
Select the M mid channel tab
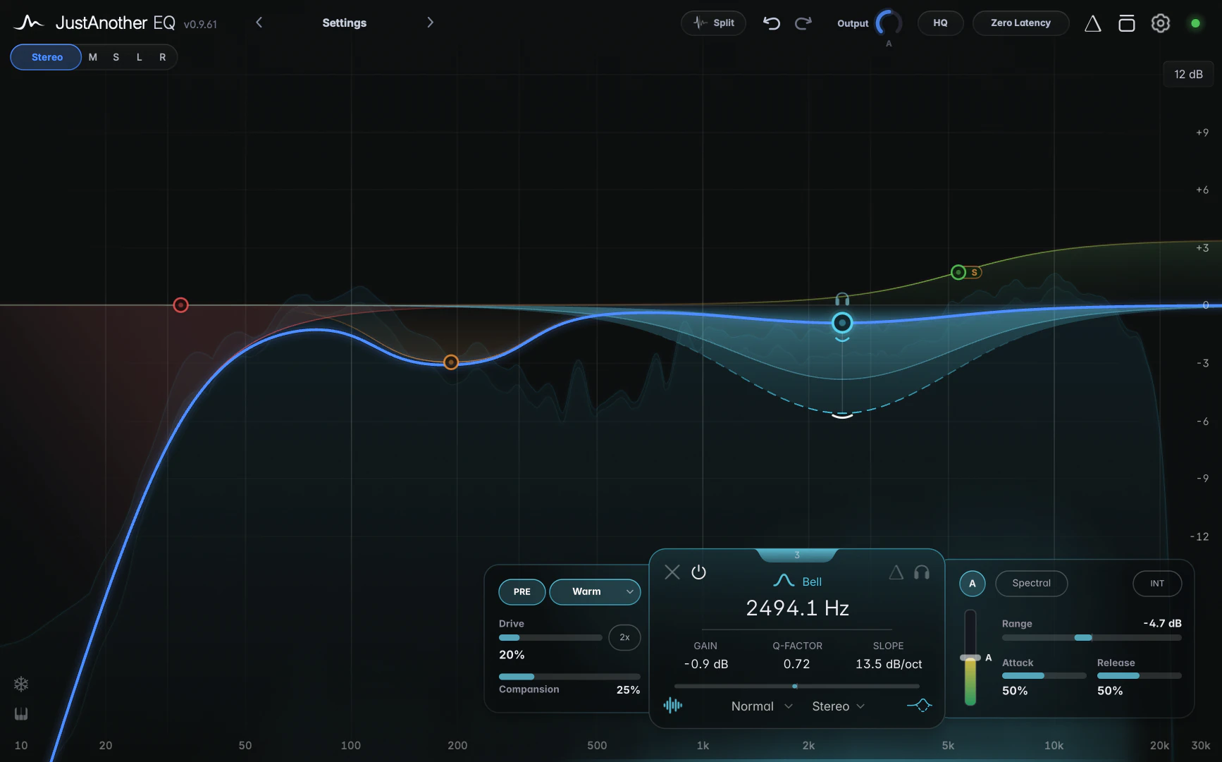coord(93,57)
